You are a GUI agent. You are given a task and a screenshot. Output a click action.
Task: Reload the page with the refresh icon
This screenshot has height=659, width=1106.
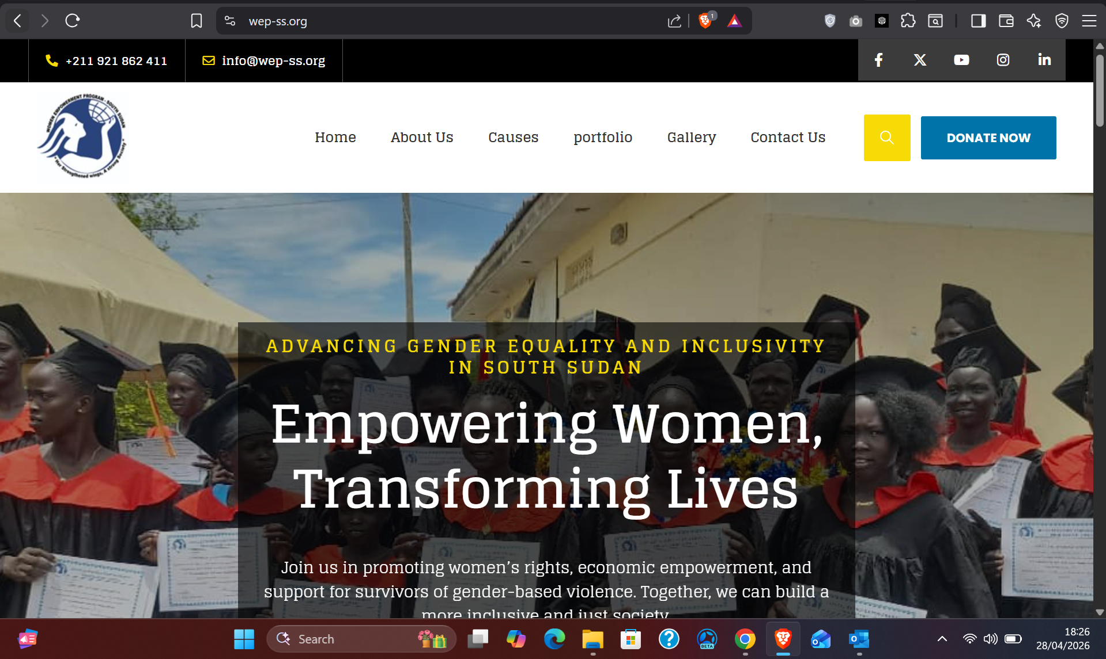pyautogui.click(x=72, y=21)
